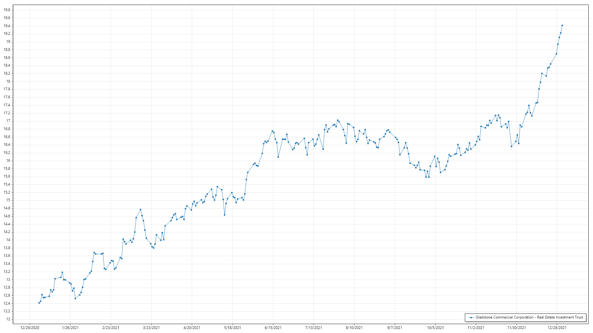Click the 9/7/2021 x-axis date label

pos(395,328)
